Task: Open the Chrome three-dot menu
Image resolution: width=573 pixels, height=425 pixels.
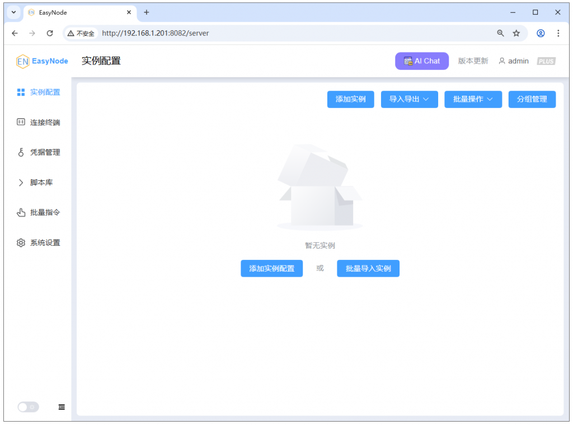Action: 558,33
